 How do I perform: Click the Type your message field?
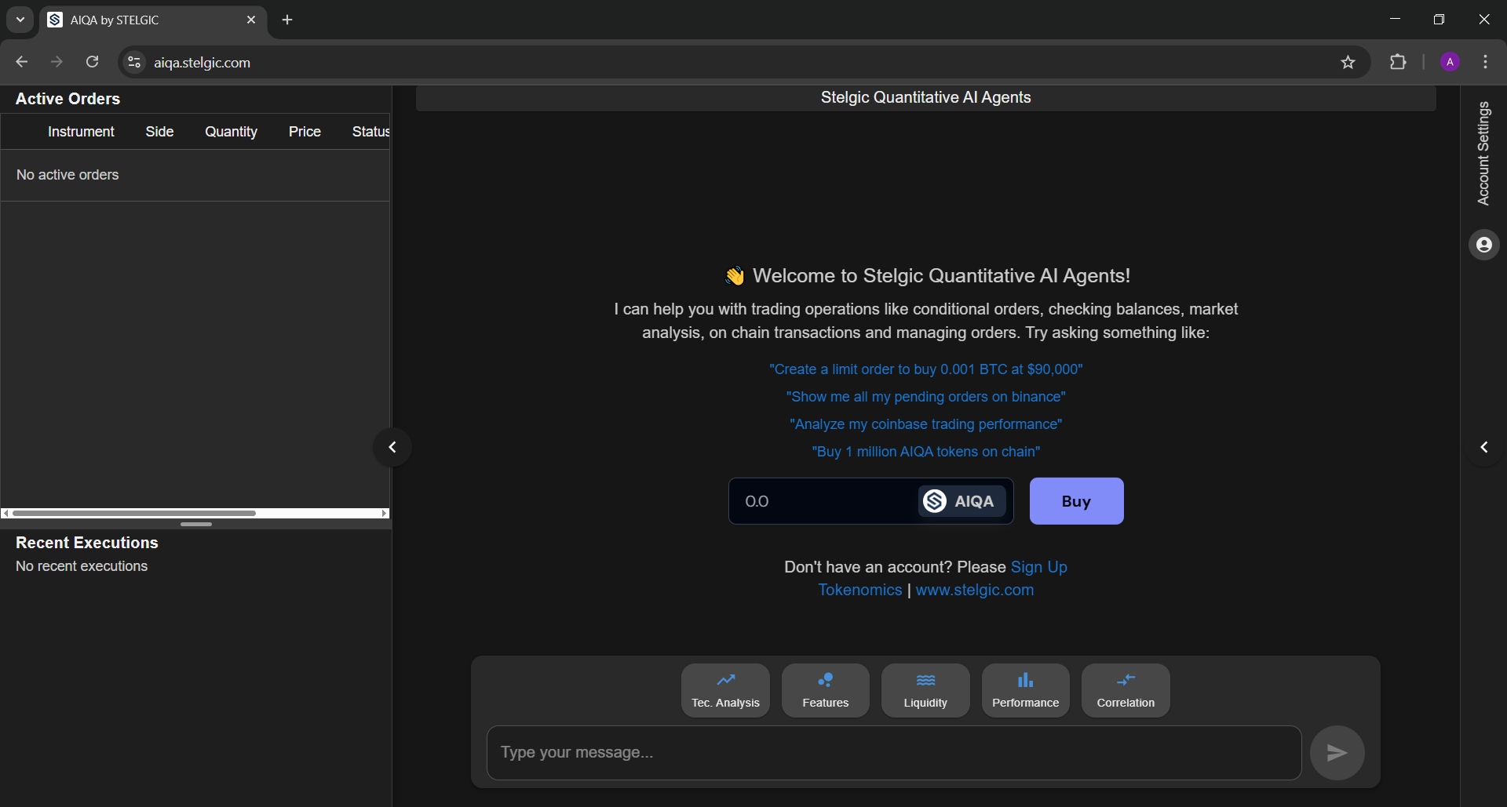[x=894, y=753]
